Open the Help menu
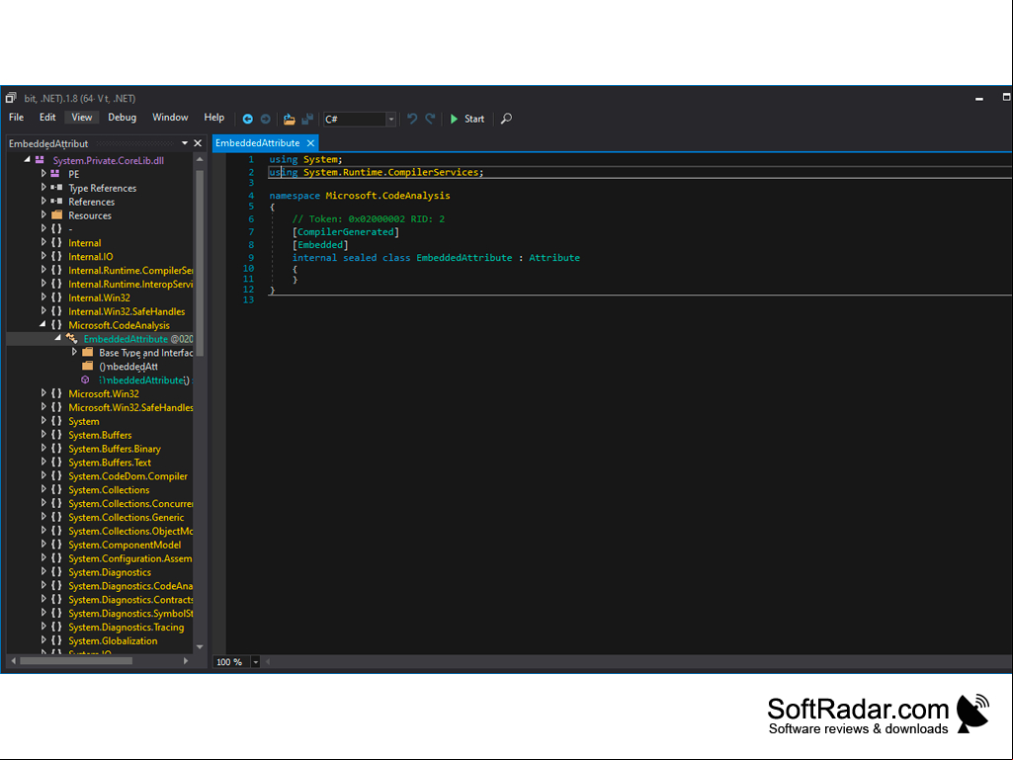 point(213,118)
